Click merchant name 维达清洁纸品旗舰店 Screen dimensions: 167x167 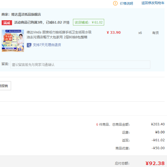coord(26,15)
